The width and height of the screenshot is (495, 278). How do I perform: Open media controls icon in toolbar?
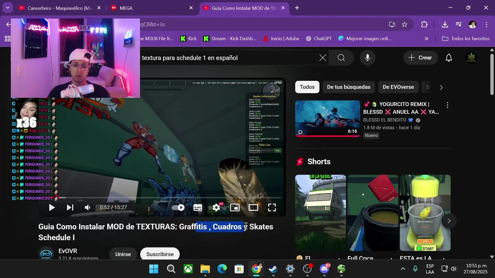coord(459,24)
